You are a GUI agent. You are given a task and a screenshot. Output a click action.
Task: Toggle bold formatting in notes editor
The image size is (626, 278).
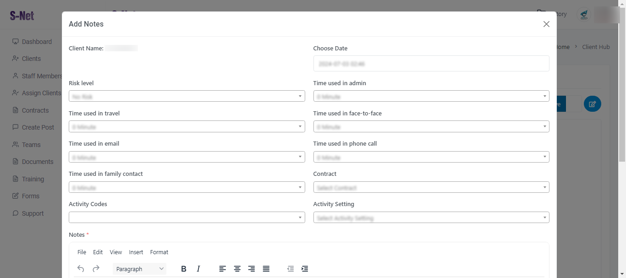point(184,269)
